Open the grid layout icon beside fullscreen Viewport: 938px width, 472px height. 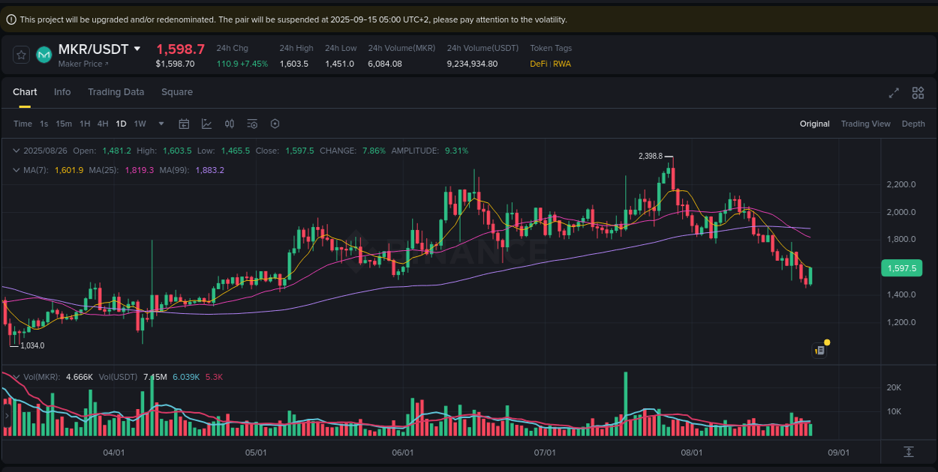click(918, 93)
